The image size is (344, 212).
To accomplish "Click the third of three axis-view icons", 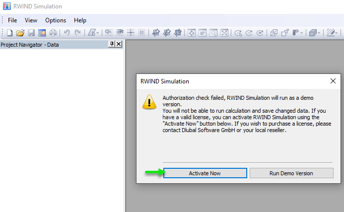I will pos(178,33).
